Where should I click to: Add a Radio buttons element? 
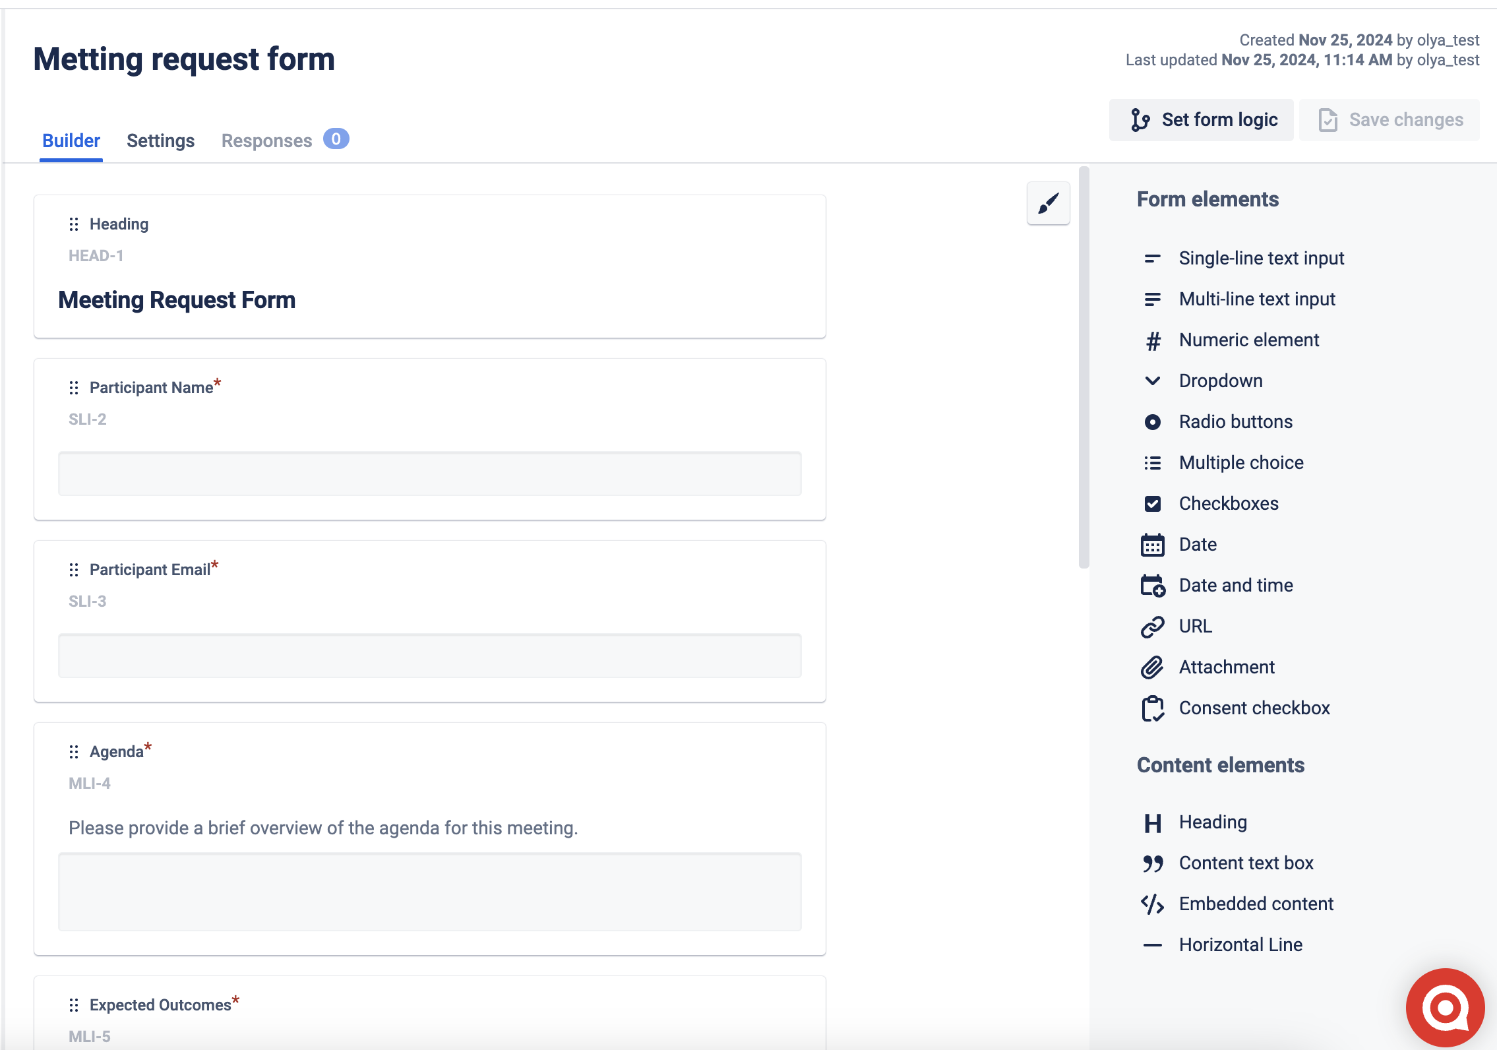(1235, 421)
